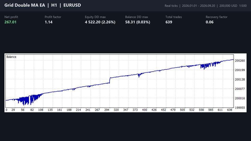Click the Real ticks label

click(171, 6)
